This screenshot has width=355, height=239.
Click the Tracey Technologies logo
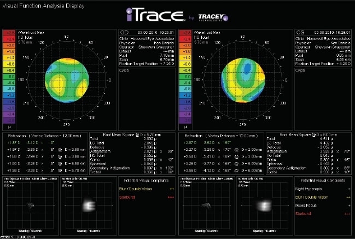213,18
